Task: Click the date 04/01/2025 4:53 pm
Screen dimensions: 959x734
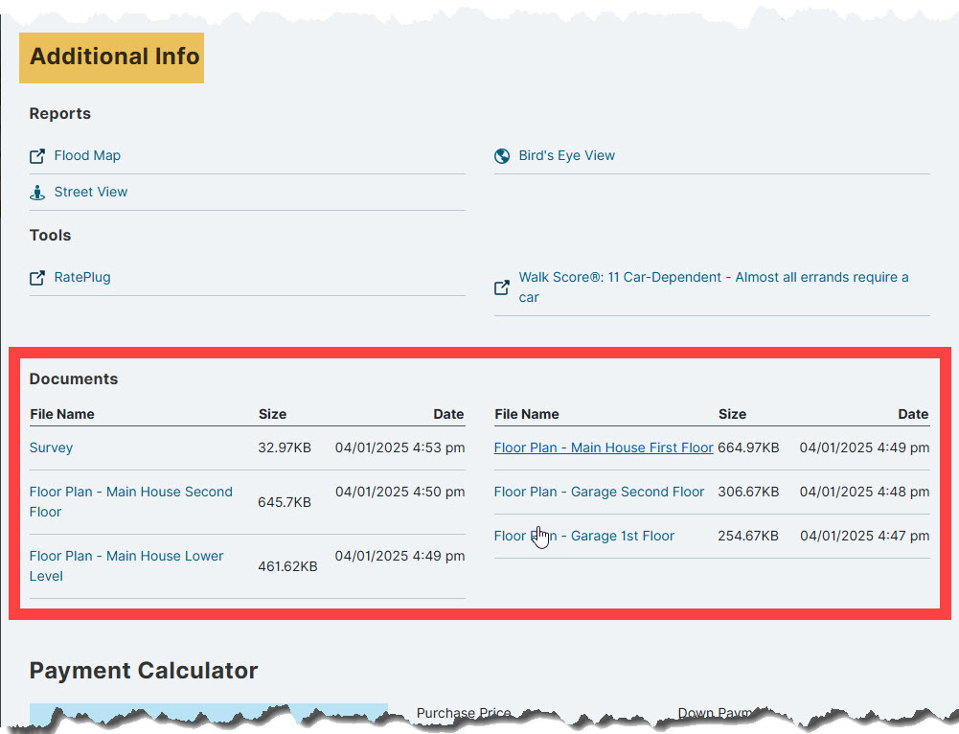Action: [400, 447]
